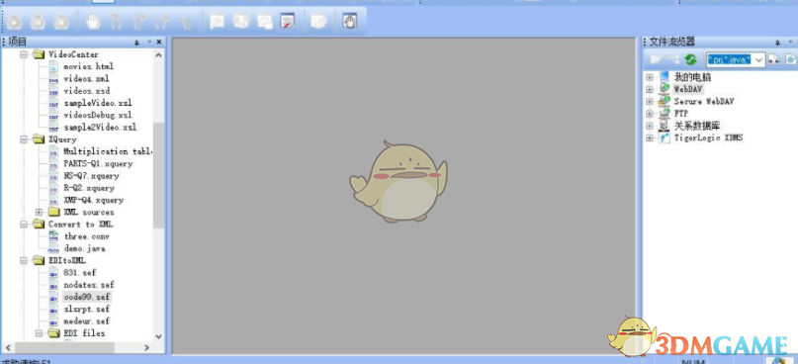Image resolution: width=798 pixels, height=364 pixels.
Task: Select videos.xml in the project tree
Action: (86, 78)
